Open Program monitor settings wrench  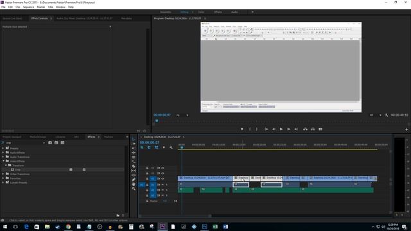click(387, 115)
